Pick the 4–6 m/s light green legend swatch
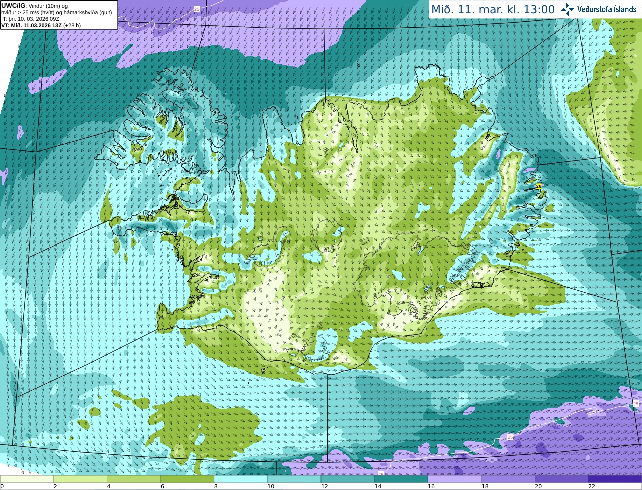 click(133, 479)
